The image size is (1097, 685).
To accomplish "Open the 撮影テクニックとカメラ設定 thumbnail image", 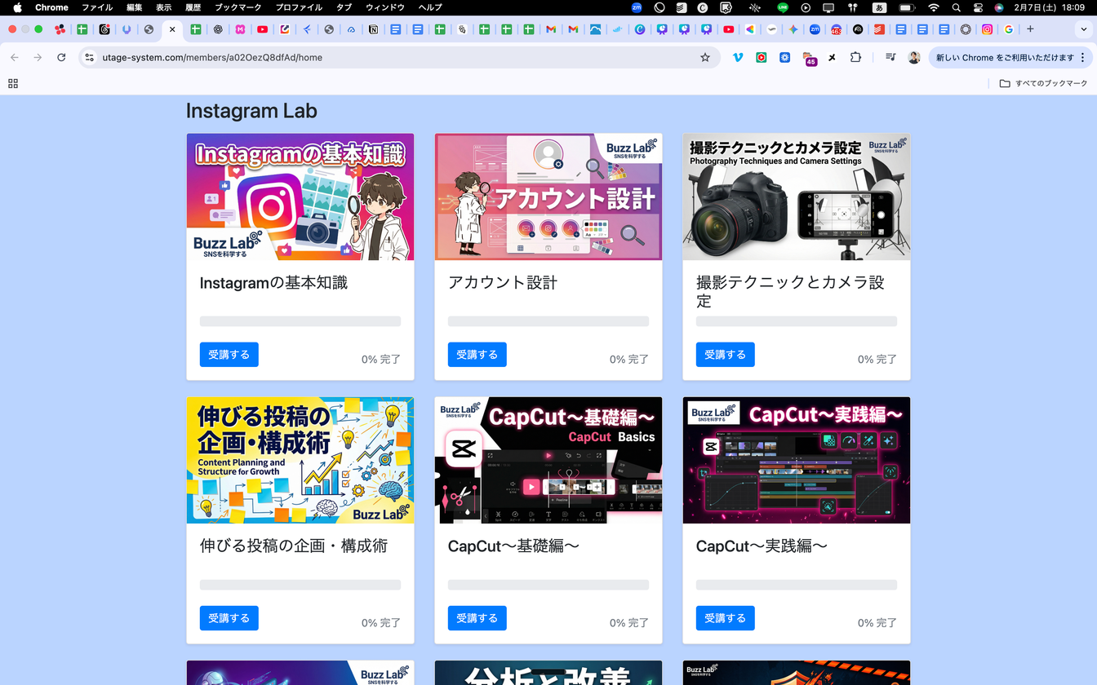I will (797, 197).
